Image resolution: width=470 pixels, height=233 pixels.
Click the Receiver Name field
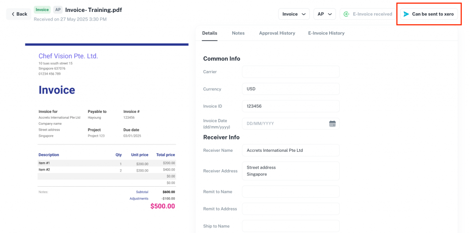point(291,150)
